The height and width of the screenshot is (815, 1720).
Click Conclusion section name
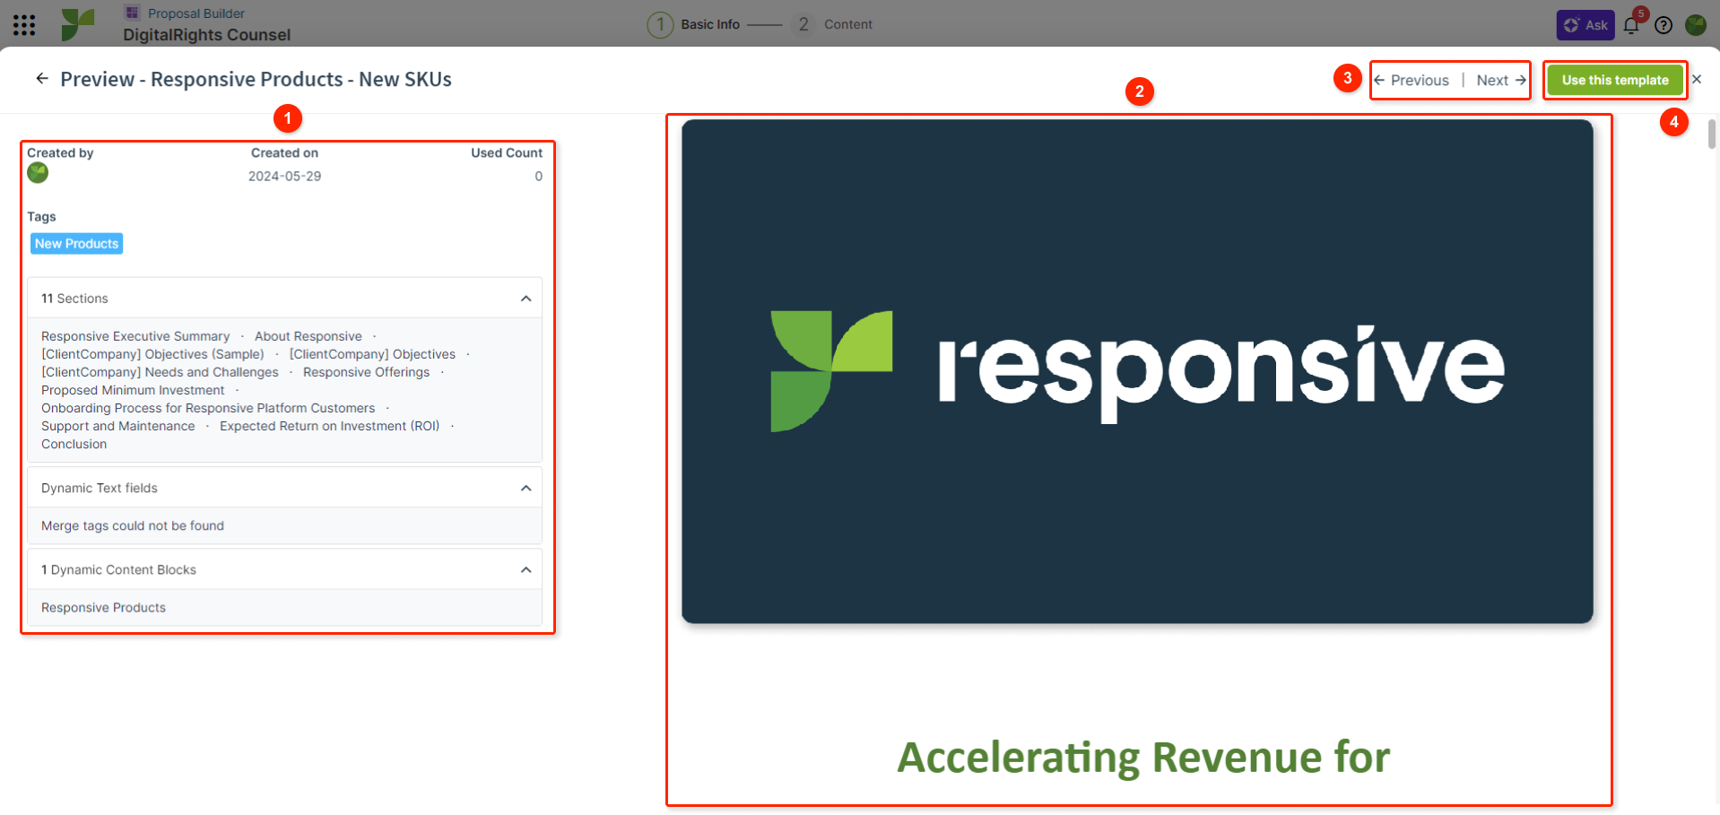(x=74, y=444)
